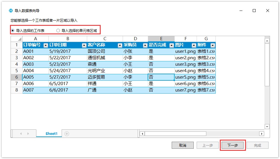The image size is (280, 159).
Task: Click cell A003
Action: tap(36, 64)
